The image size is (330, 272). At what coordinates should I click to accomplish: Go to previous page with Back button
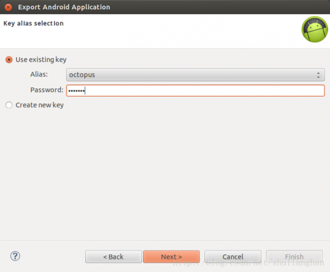[x=113, y=257]
